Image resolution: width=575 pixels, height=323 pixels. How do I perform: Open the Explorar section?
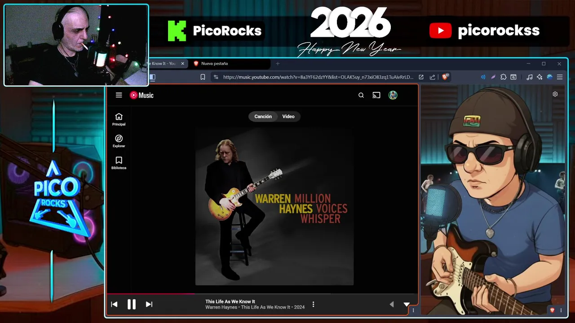click(x=119, y=141)
